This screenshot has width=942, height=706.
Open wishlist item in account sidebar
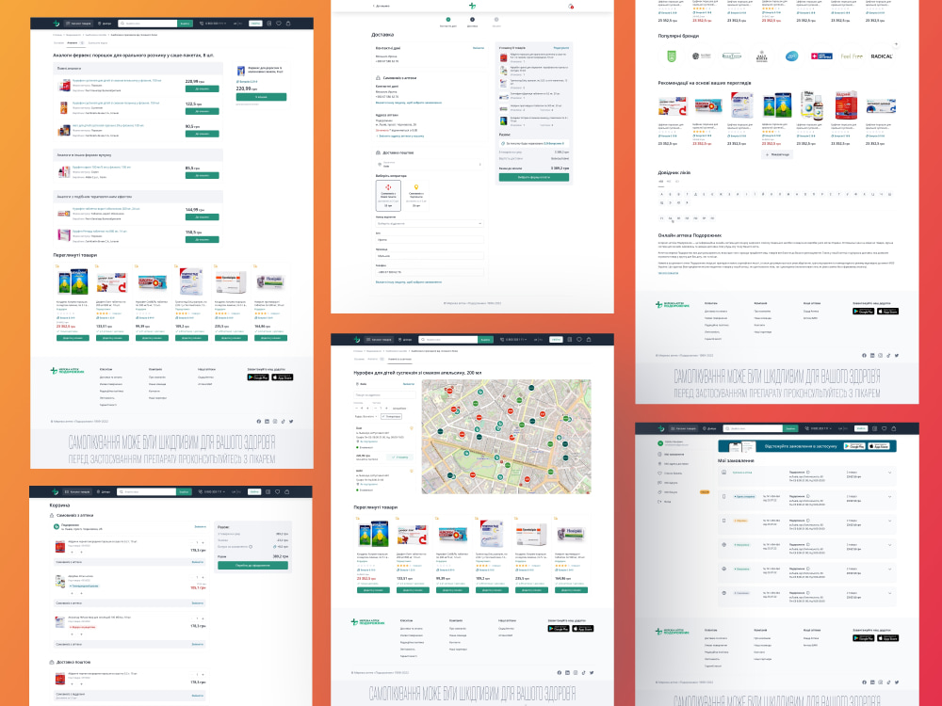[x=669, y=473]
